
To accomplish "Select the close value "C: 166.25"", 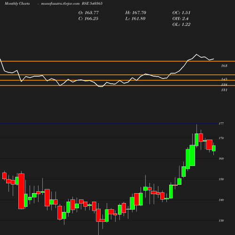I will click(88, 19).
